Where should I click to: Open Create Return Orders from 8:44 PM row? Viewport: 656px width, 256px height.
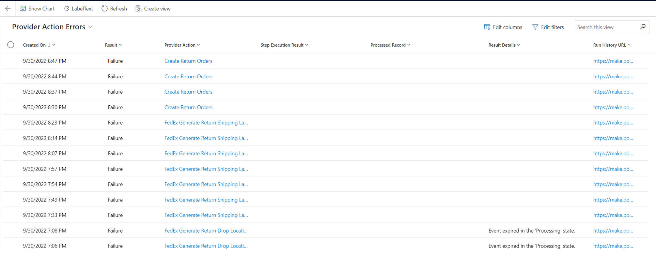pyautogui.click(x=188, y=76)
